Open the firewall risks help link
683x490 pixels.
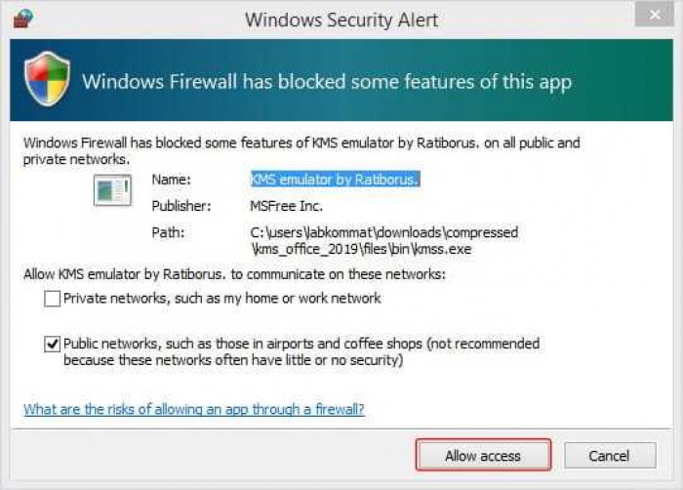[x=194, y=409]
